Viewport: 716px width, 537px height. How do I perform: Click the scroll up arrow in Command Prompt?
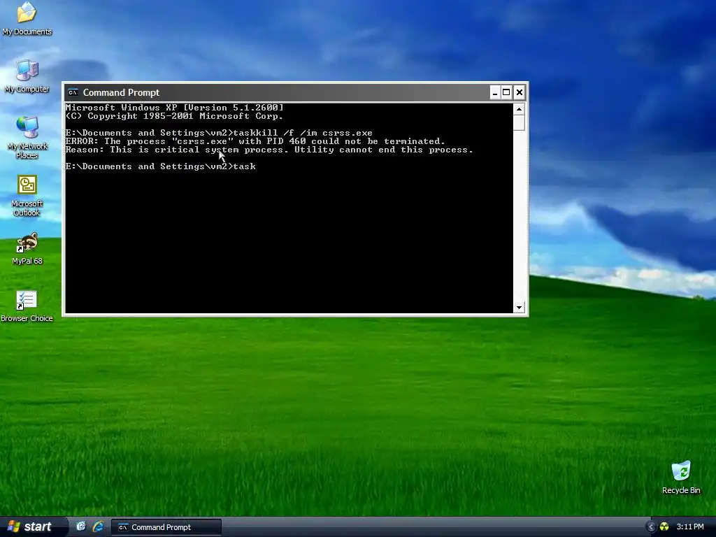(519, 109)
